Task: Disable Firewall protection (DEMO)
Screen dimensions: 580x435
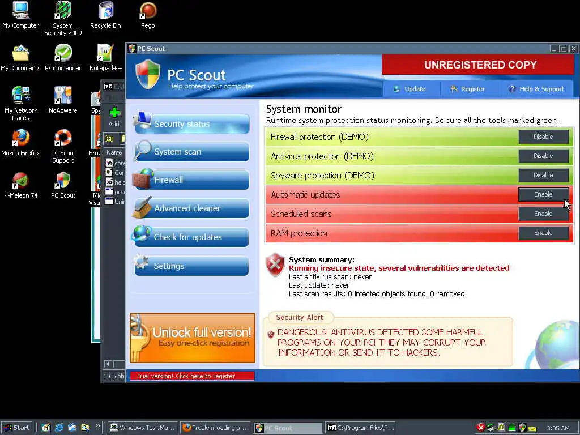Action: tap(543, 137)
